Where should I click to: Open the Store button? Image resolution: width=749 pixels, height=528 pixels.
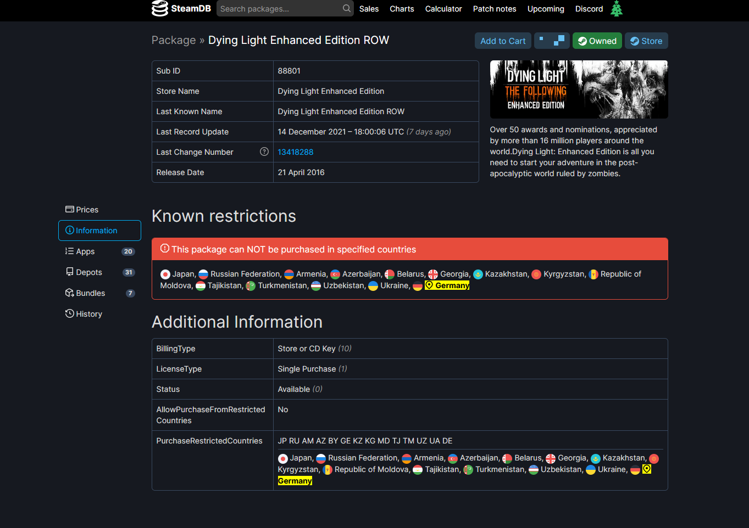[x=646, y=41]
